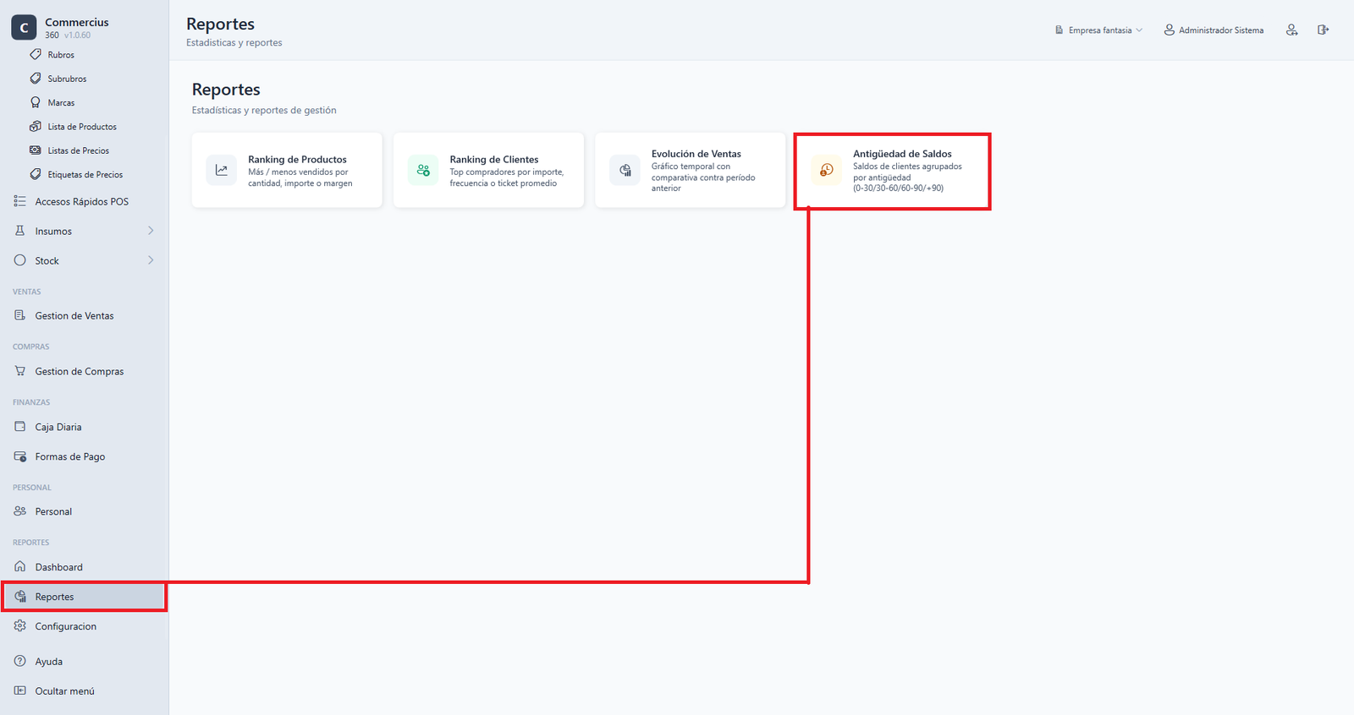1354x715 pixels.
Task: Open the Empresa fantasia company dropdown
Action: pos(1098,30)
